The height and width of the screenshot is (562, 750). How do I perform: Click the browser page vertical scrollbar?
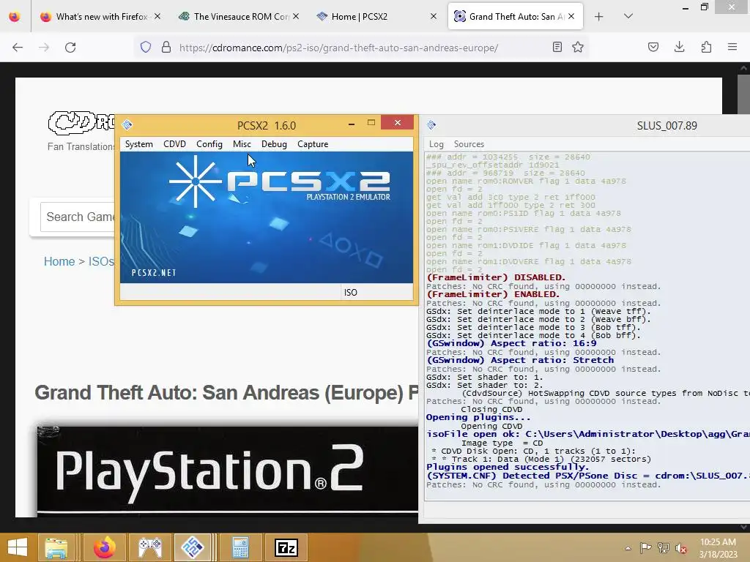pyautogui.click(x=743, y=94)
